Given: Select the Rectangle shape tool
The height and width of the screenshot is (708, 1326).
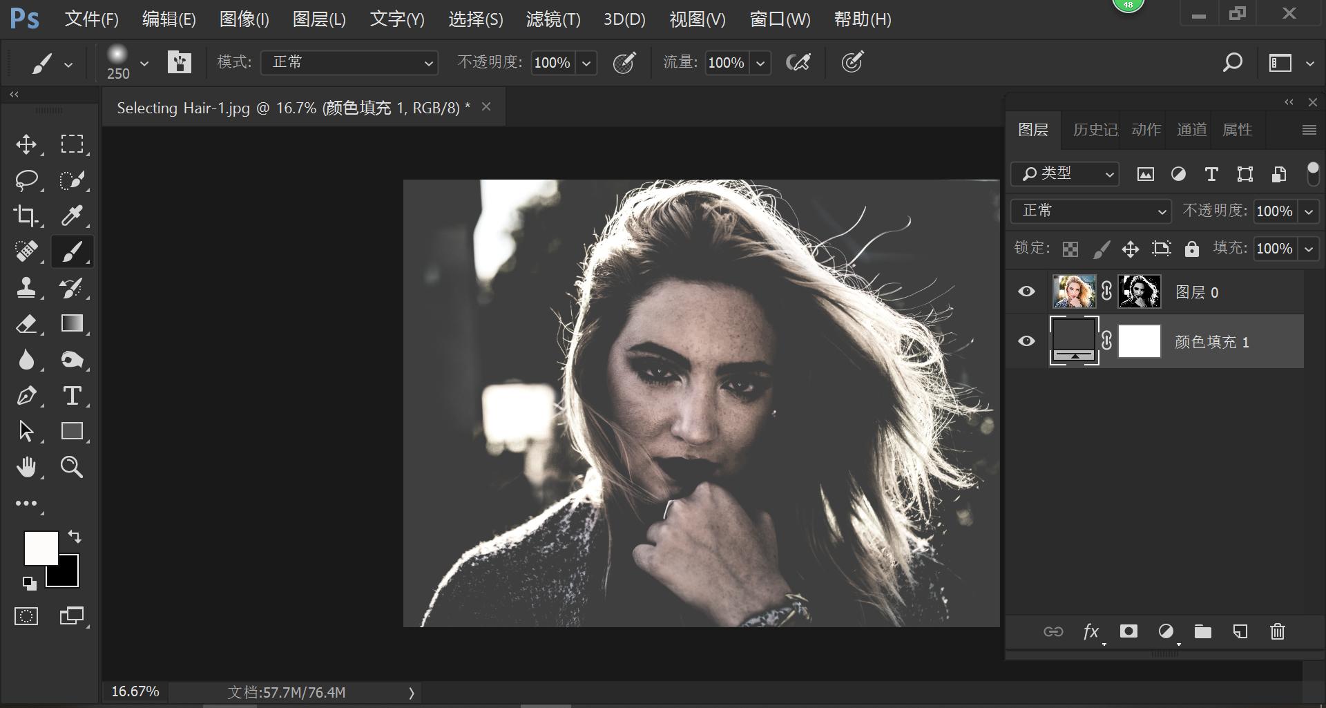Looking at the screenshot, I should click(x=72, y=431).
